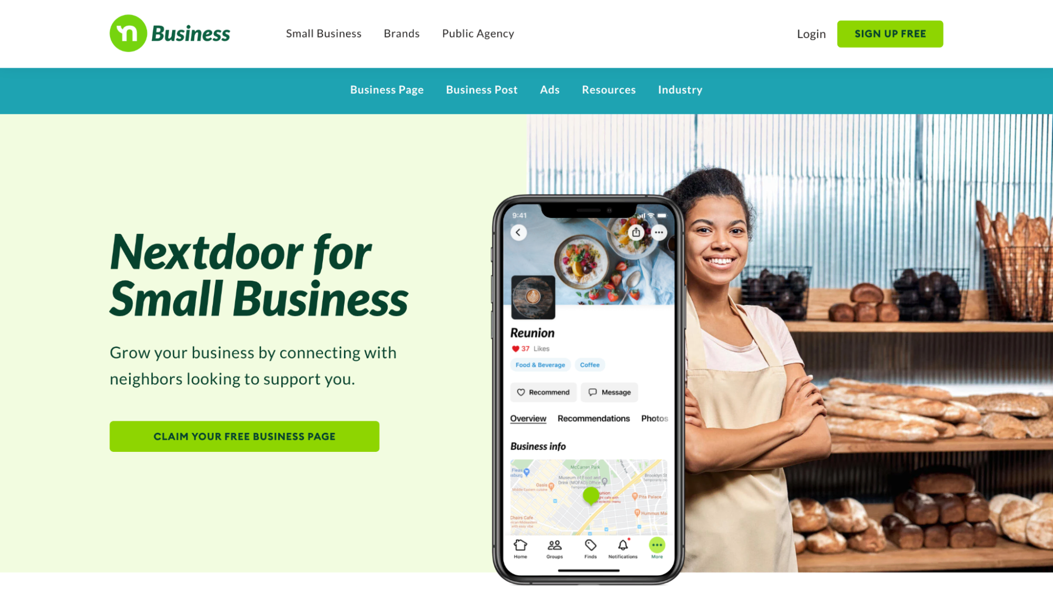
Task: Select the Business Page tab
Action: (387, 89)
